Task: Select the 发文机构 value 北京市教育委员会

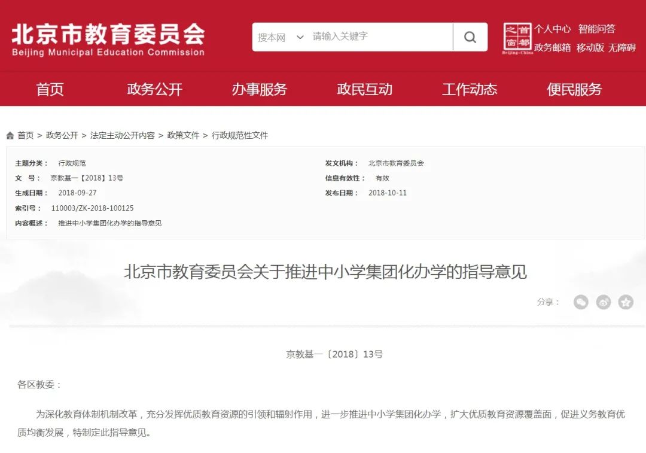Action: coord(396,163)
